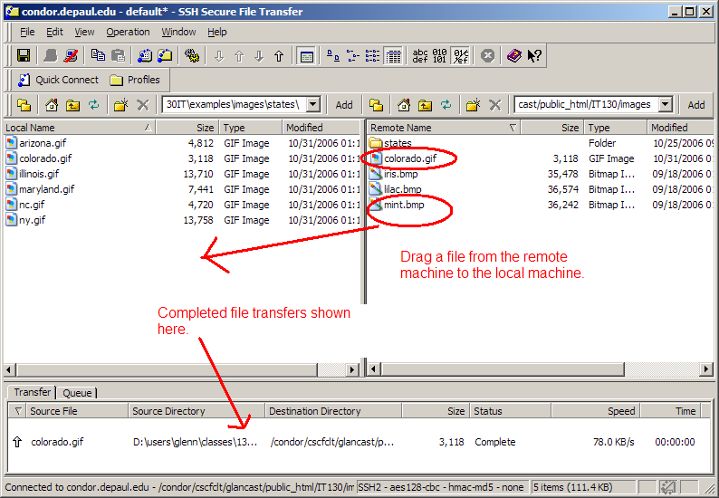Click the black Upload arrow icon

(279, 56)
